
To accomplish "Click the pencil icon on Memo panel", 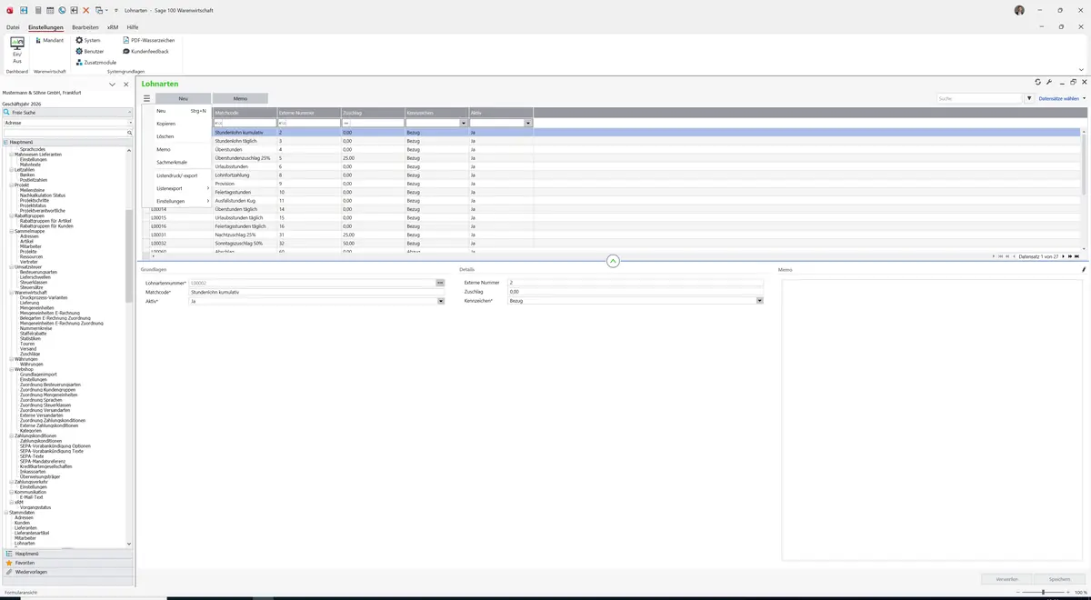I will point(1084,270).
